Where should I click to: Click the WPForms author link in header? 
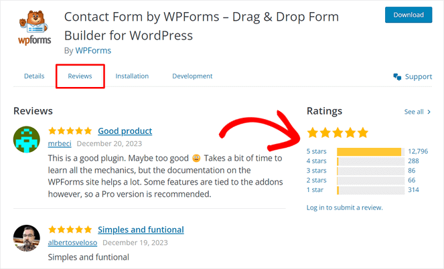tap(92, 50)
